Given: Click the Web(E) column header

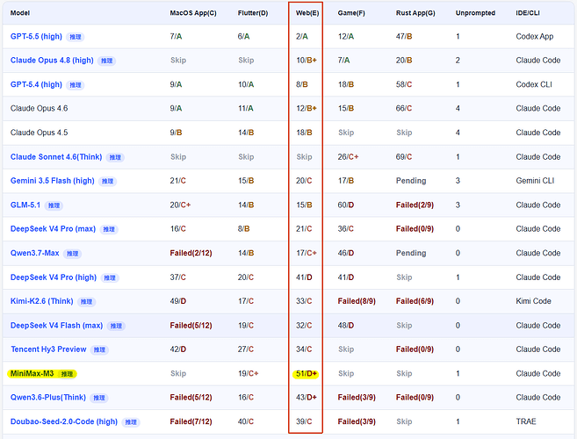Looking at the screenshot, I should (307, 13).
